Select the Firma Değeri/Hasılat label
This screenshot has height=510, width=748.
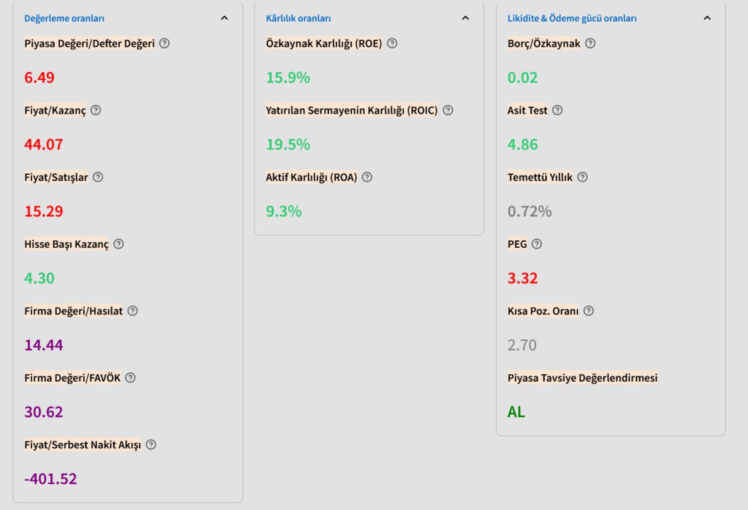[x=74, y=311]
